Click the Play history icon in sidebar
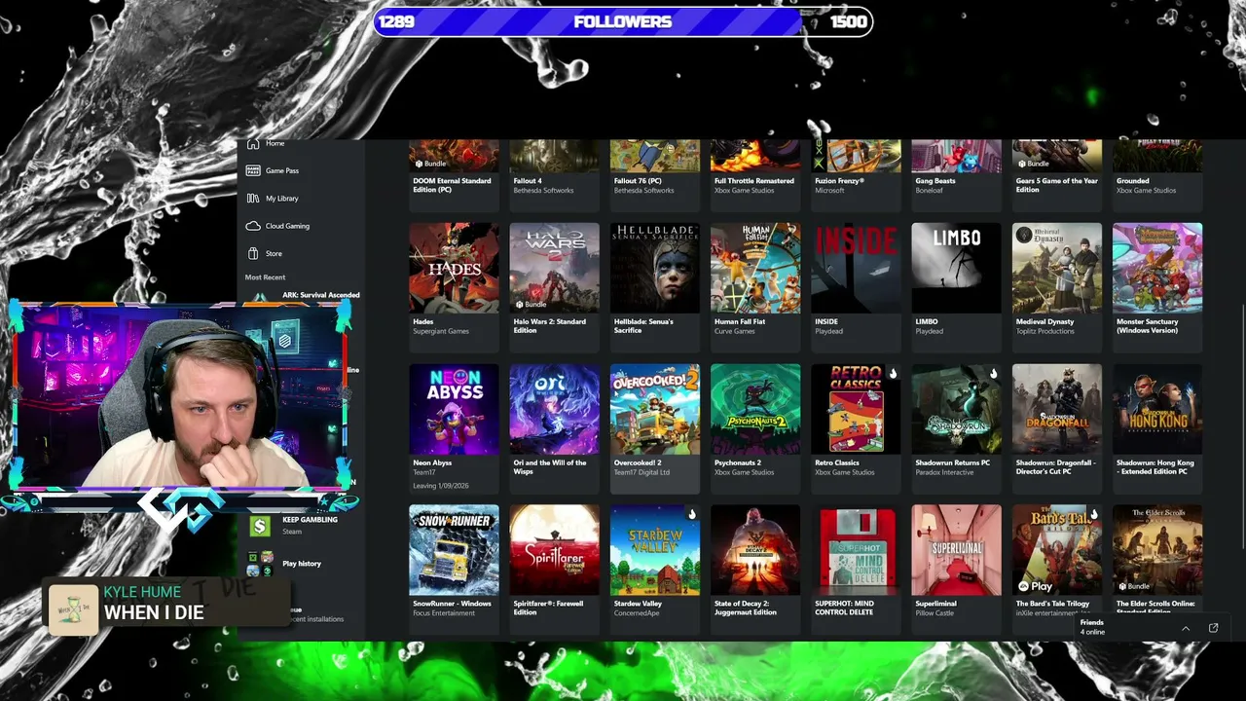The image size is (1246, 701). [x=260, y=563]
